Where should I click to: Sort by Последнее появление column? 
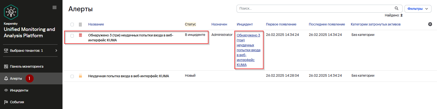[x=327, y=24]
